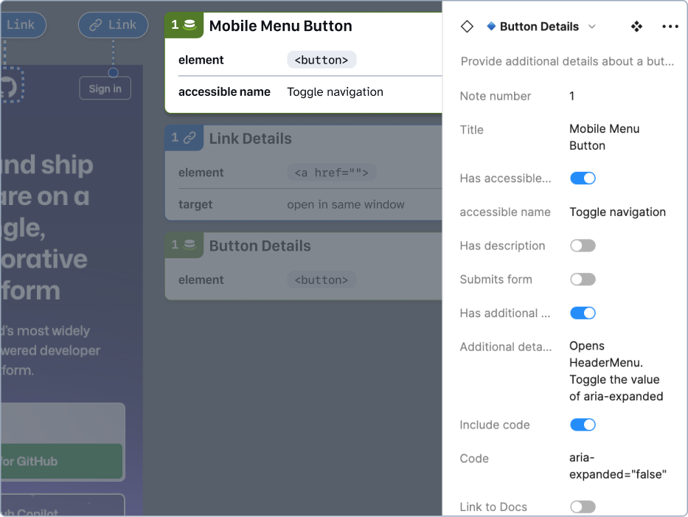The image size is (688, 517).
Task: Click the Submits form property label
Action: (496, 280)
